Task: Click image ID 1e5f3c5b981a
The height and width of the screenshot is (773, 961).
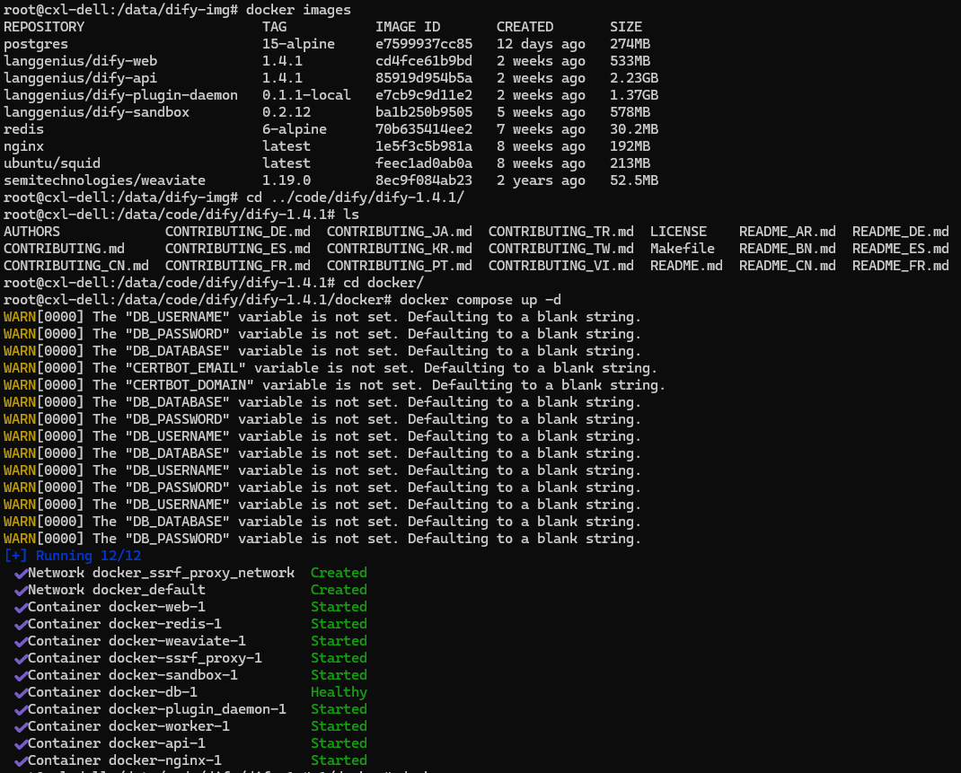Action: (424, 146)
